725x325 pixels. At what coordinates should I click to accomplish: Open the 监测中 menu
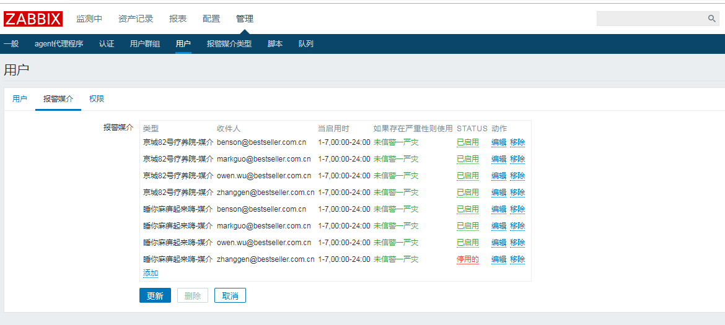pos(89,19)
